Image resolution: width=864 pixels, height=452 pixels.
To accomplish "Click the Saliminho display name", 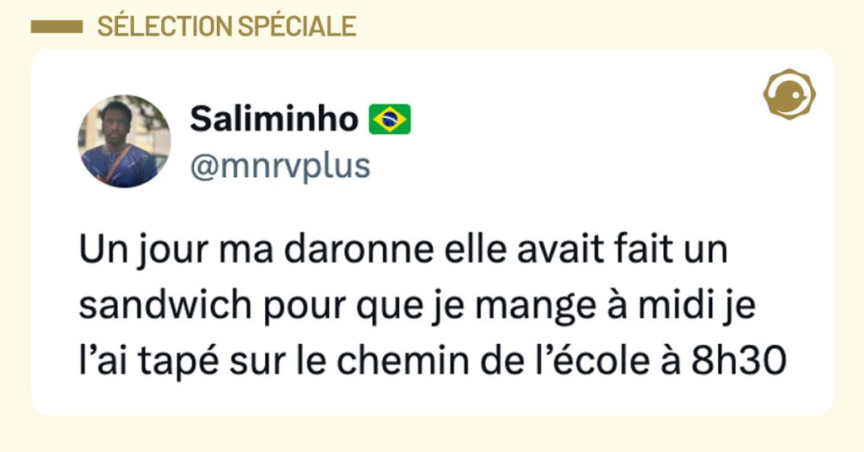I will tap(273, 120).
